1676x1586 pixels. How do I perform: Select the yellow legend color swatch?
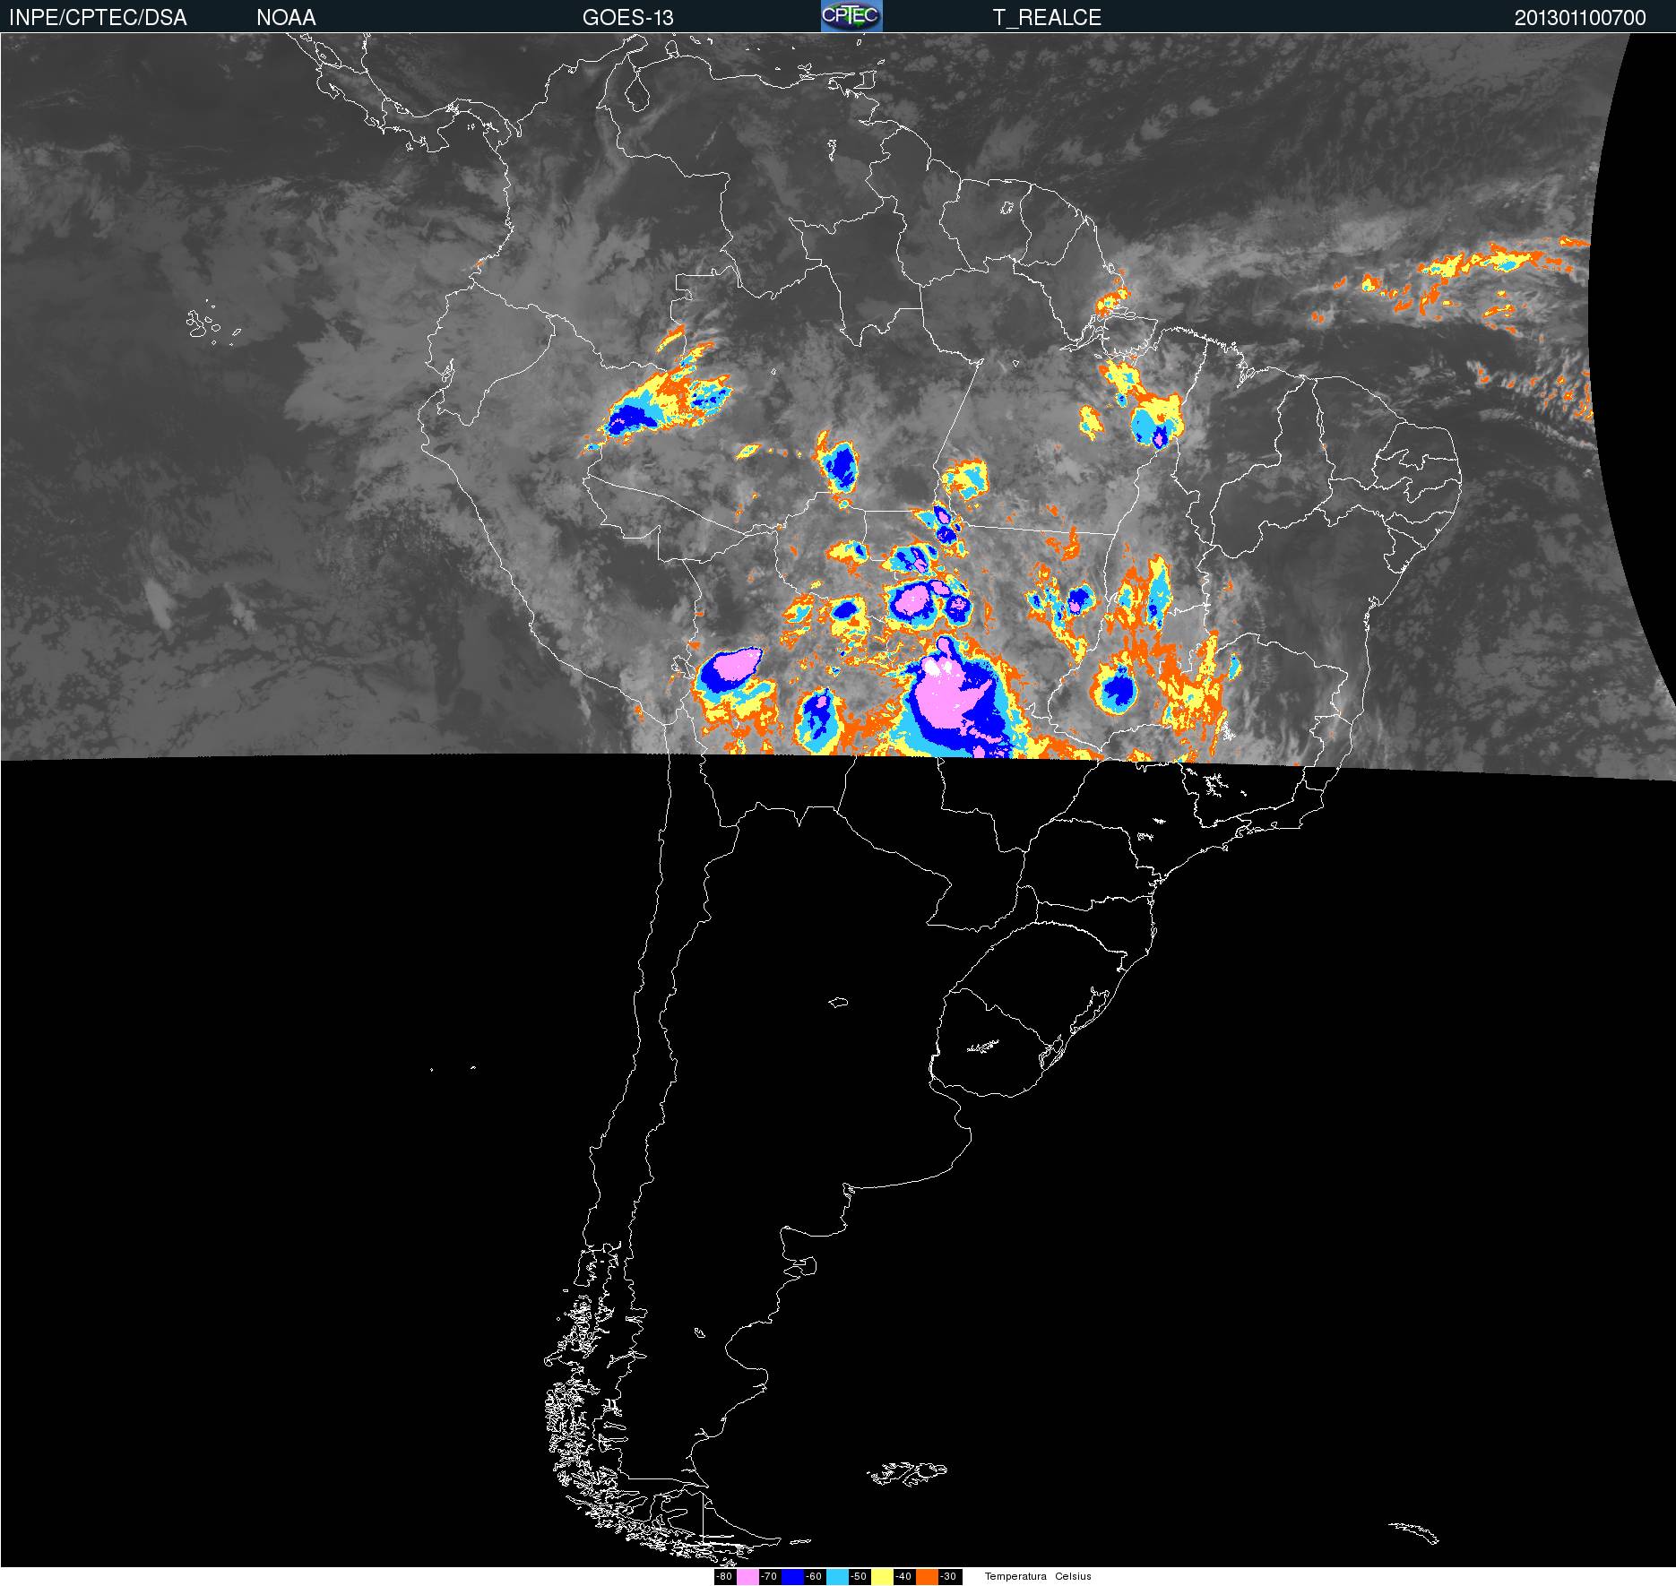click(882, 1577)
